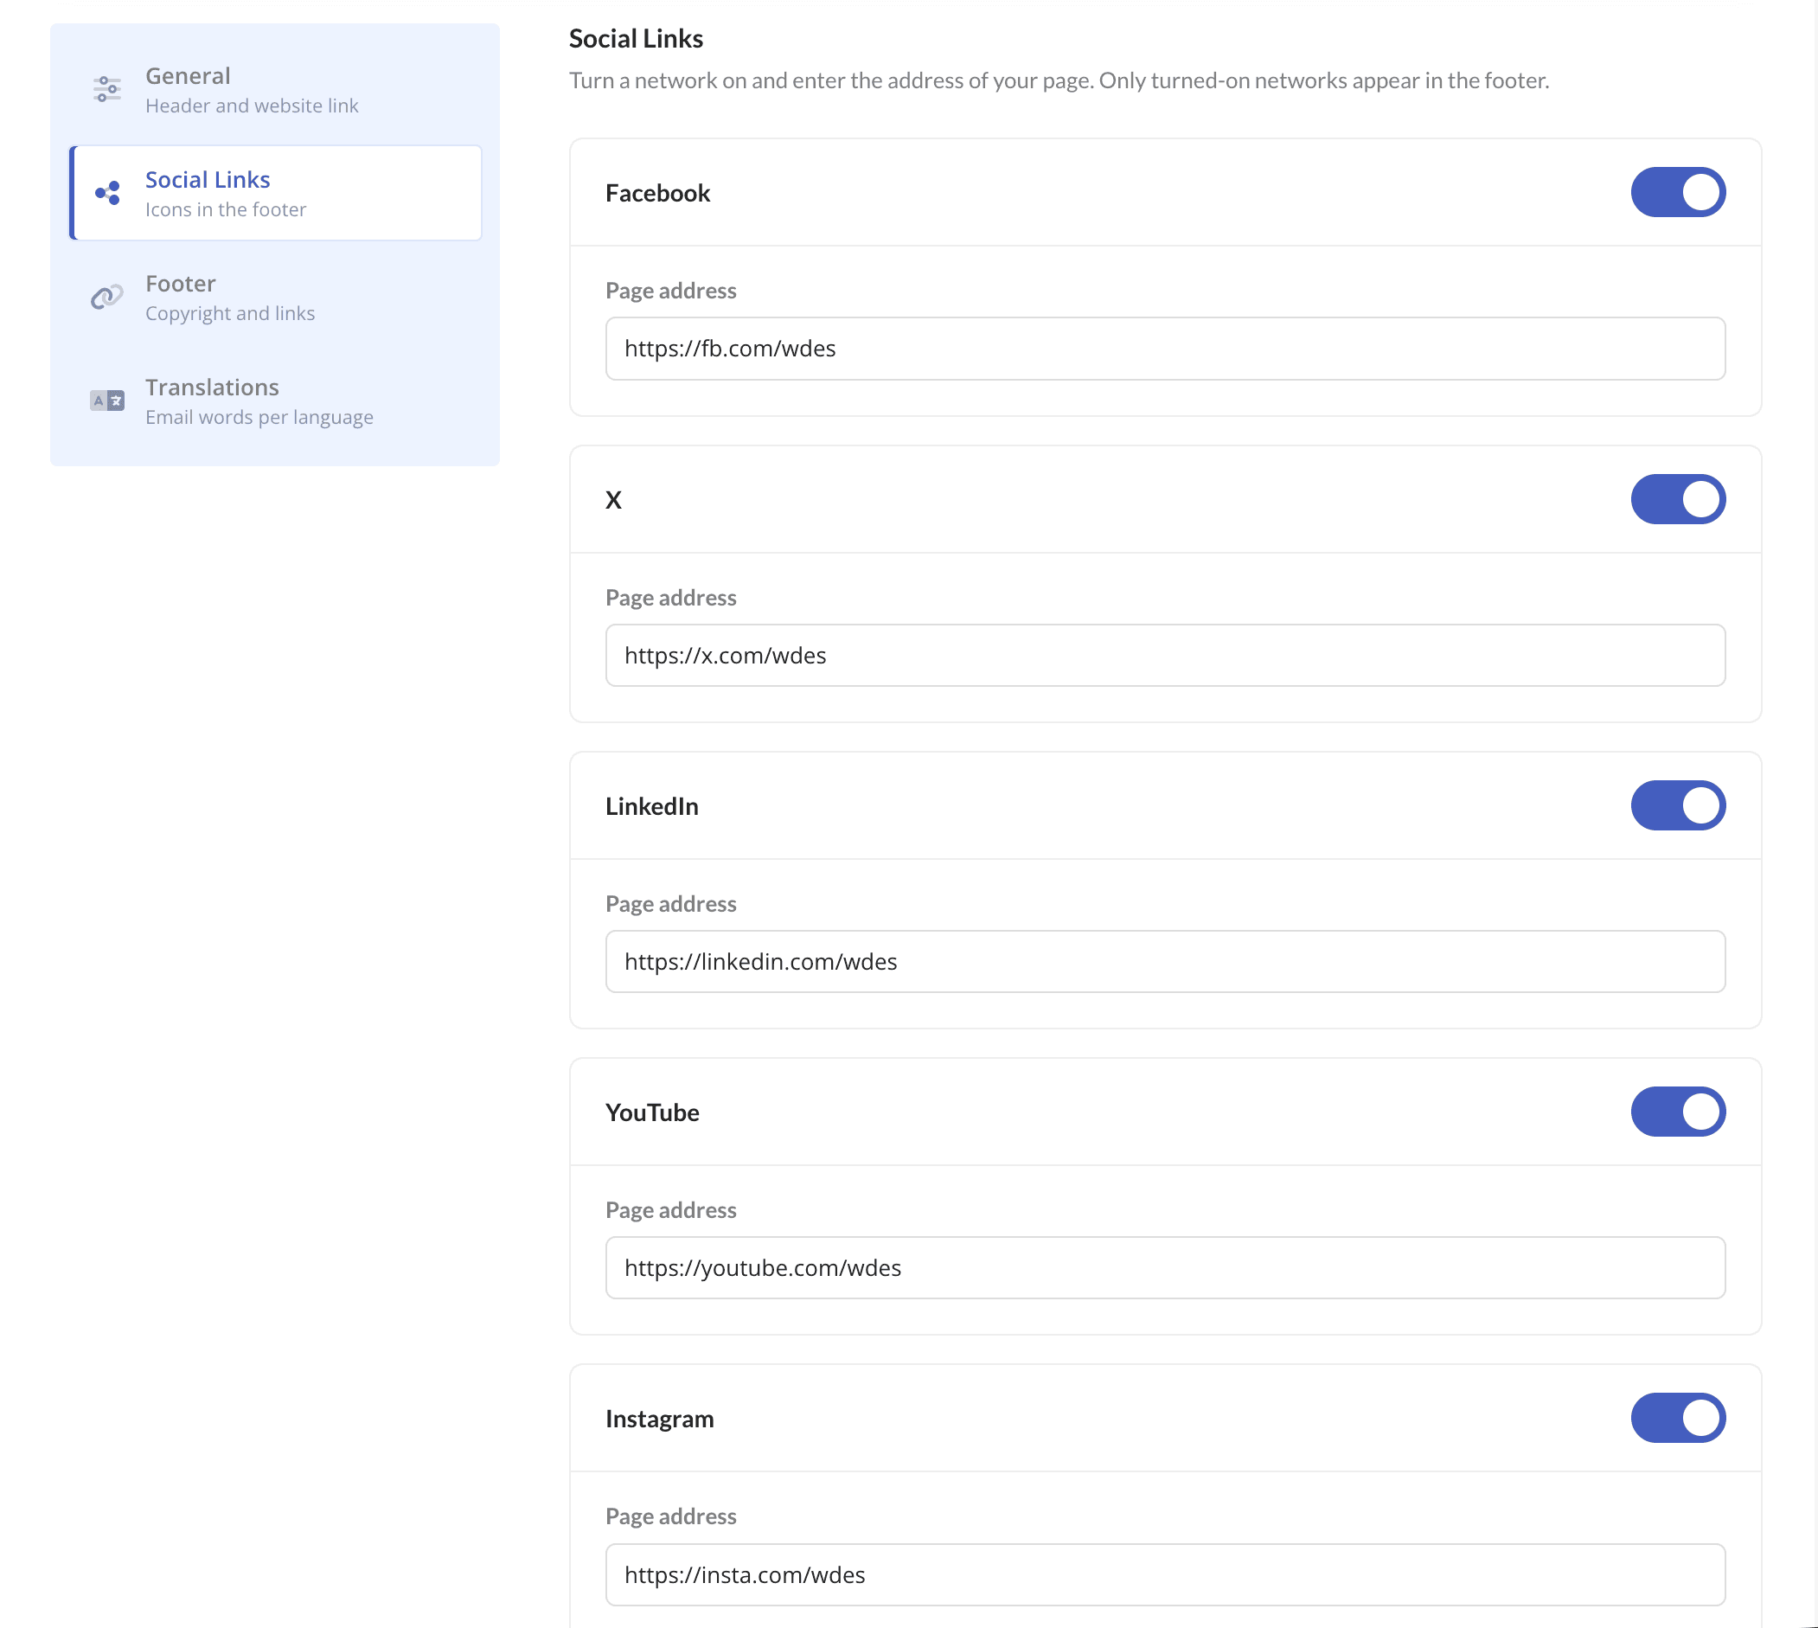Click the Instagram page address input

(1165, 1574)
